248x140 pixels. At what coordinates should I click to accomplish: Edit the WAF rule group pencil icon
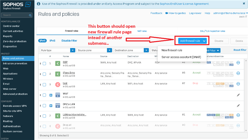click(238, 95)
